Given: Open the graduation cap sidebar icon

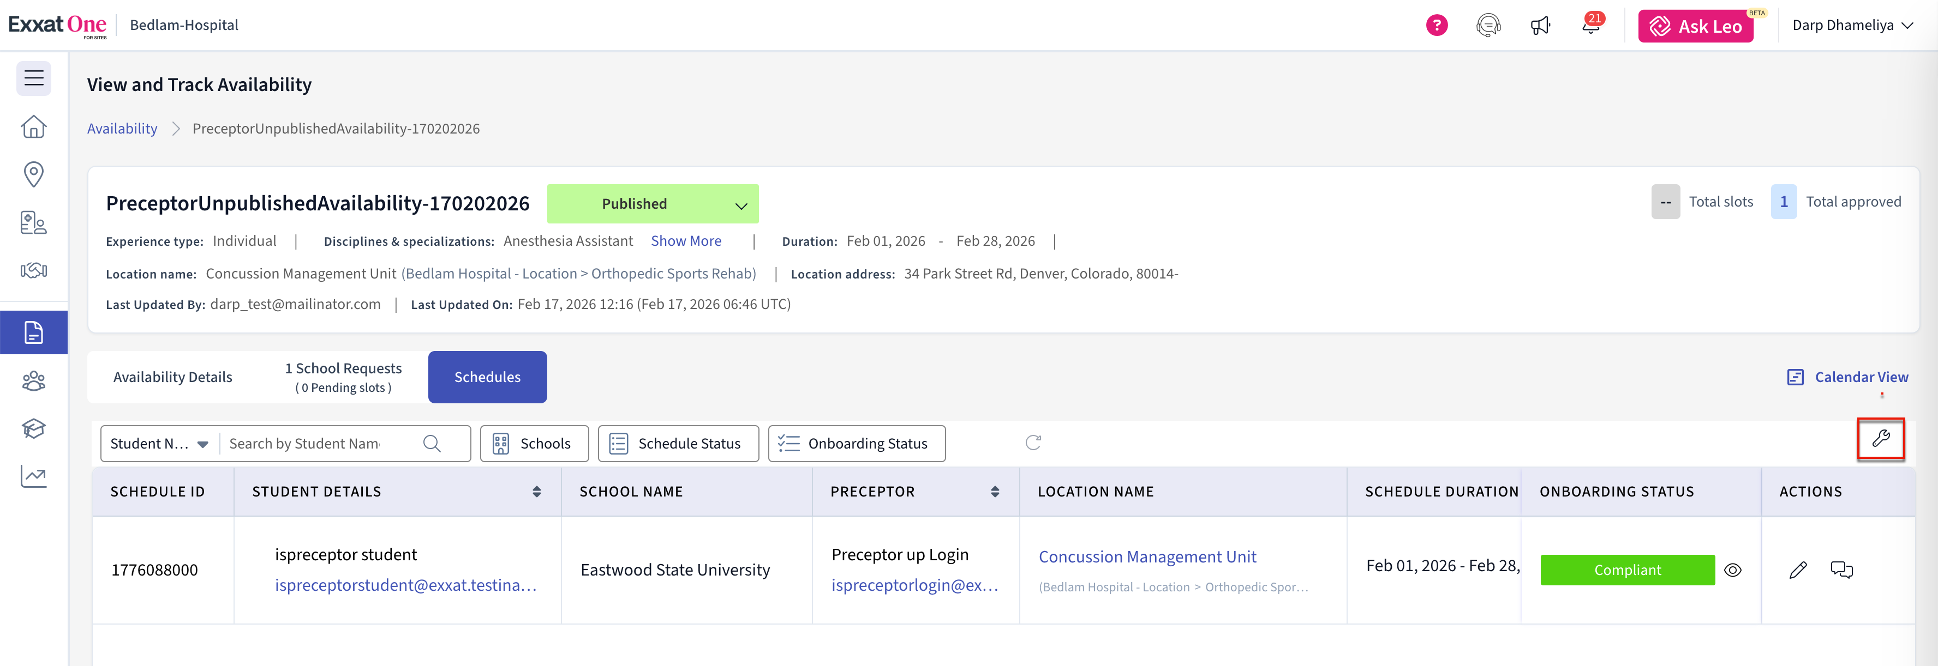Looking at the screenshot, I should [x=34, y=428].
